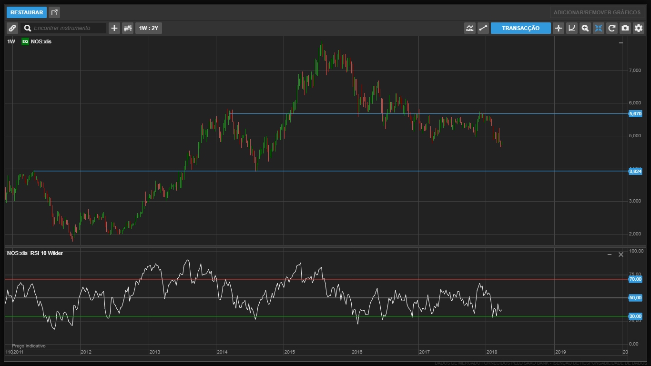This screenshot has width=651, height=366.
Task: Open the candlestick chart type dropdown
Action: pos(128,28)
